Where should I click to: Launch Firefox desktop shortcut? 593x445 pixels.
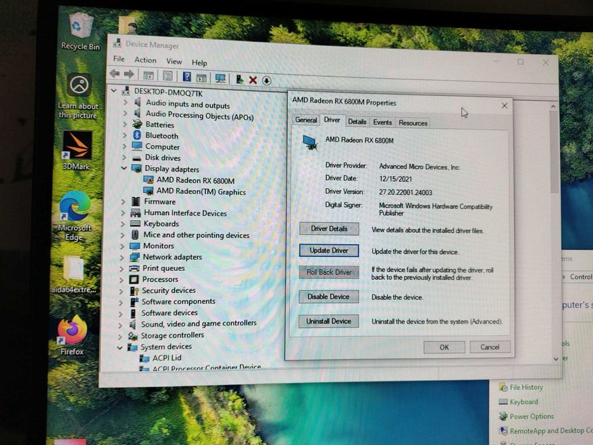pos(72,336)
